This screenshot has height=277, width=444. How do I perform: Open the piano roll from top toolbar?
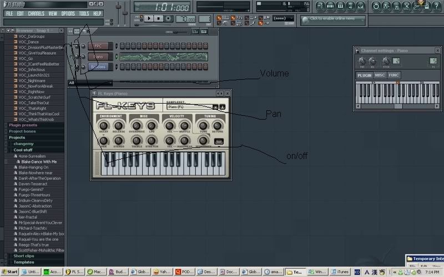[341, 6]
